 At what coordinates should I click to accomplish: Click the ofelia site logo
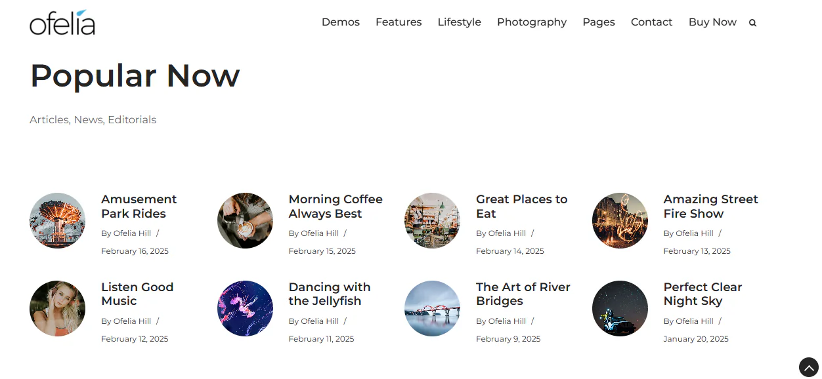62,22
